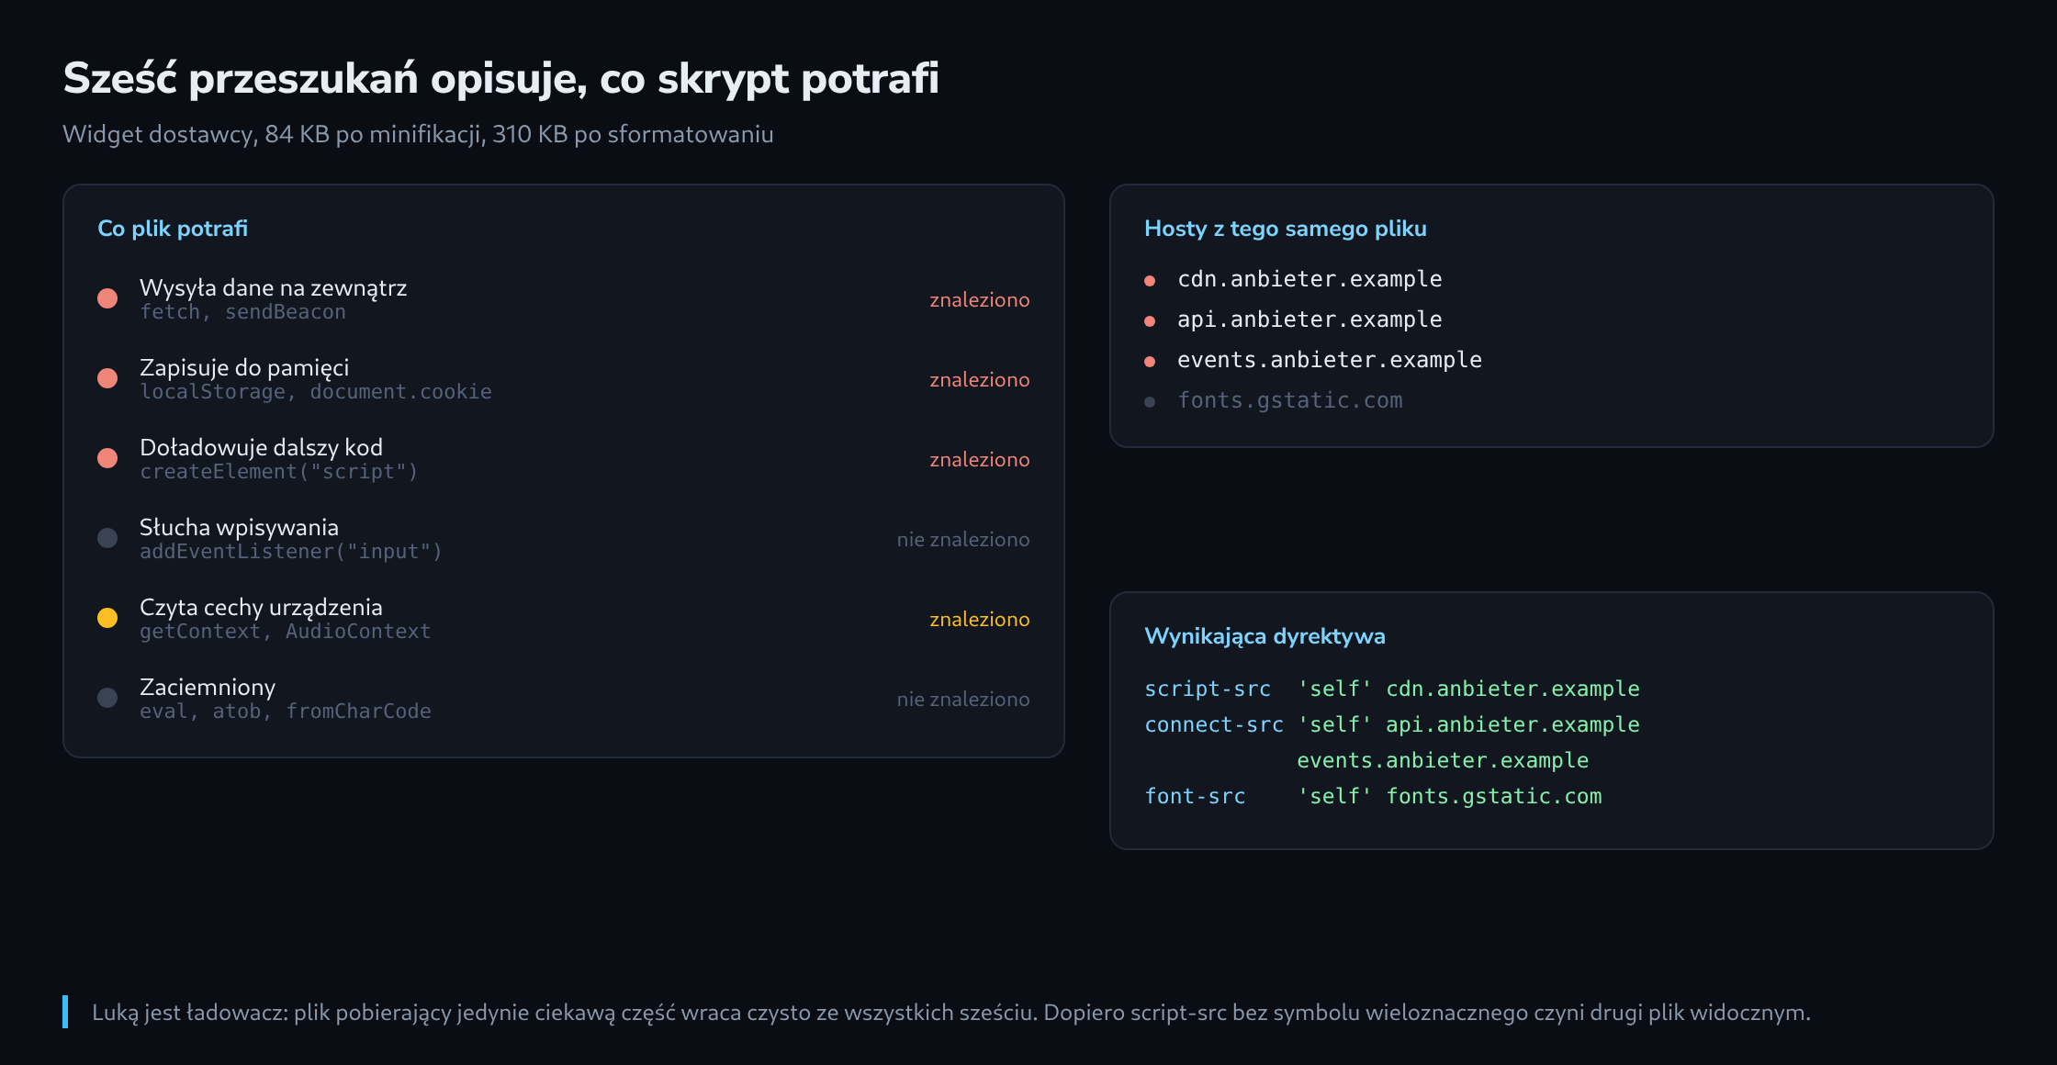Click the subtitle about Widget dostawcy 84 KB
Screen dimensions: 2057x1065
click(x=418, y=134)
